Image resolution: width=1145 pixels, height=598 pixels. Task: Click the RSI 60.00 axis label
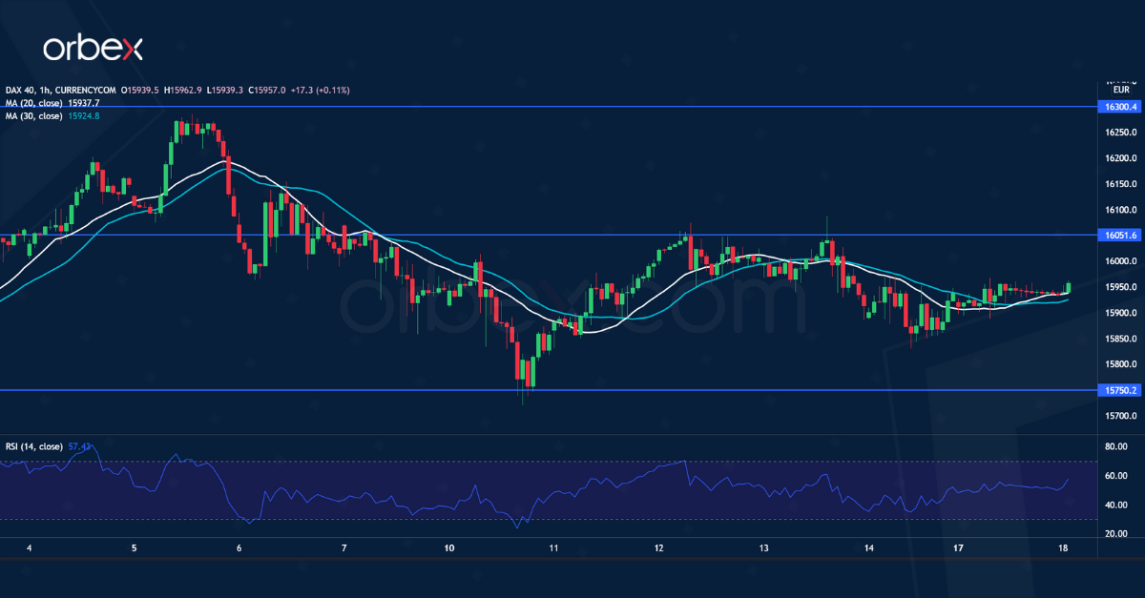point(1116,476)
